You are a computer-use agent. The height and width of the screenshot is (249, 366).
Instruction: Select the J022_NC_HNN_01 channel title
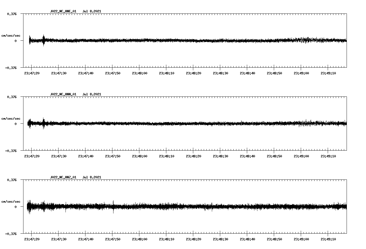63,94
